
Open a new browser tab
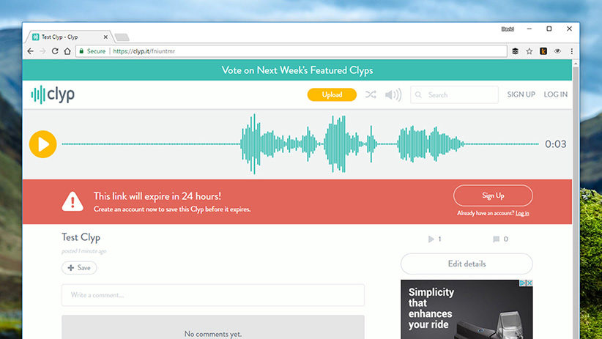[x=122, y=37]
